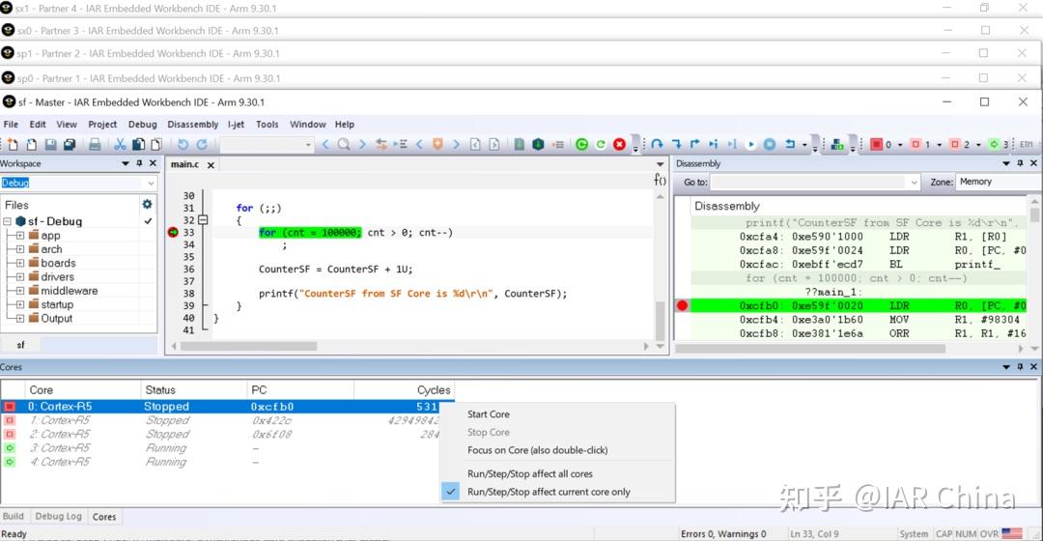The image size is (1043, 541).
Task: Click the Undo arrow icon
Action: 183,144
